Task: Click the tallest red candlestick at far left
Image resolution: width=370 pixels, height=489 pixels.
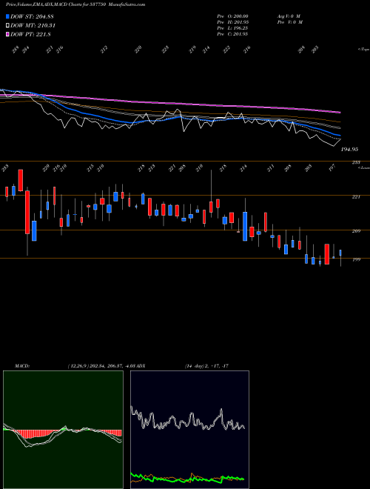Action: pyautogui.click(x=27, y=213)
